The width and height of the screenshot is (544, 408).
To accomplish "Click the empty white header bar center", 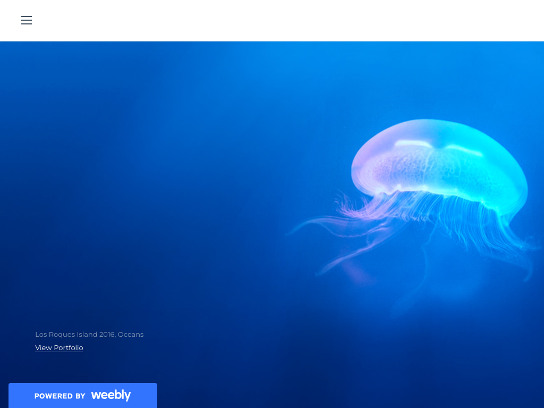I will point(272,20).
